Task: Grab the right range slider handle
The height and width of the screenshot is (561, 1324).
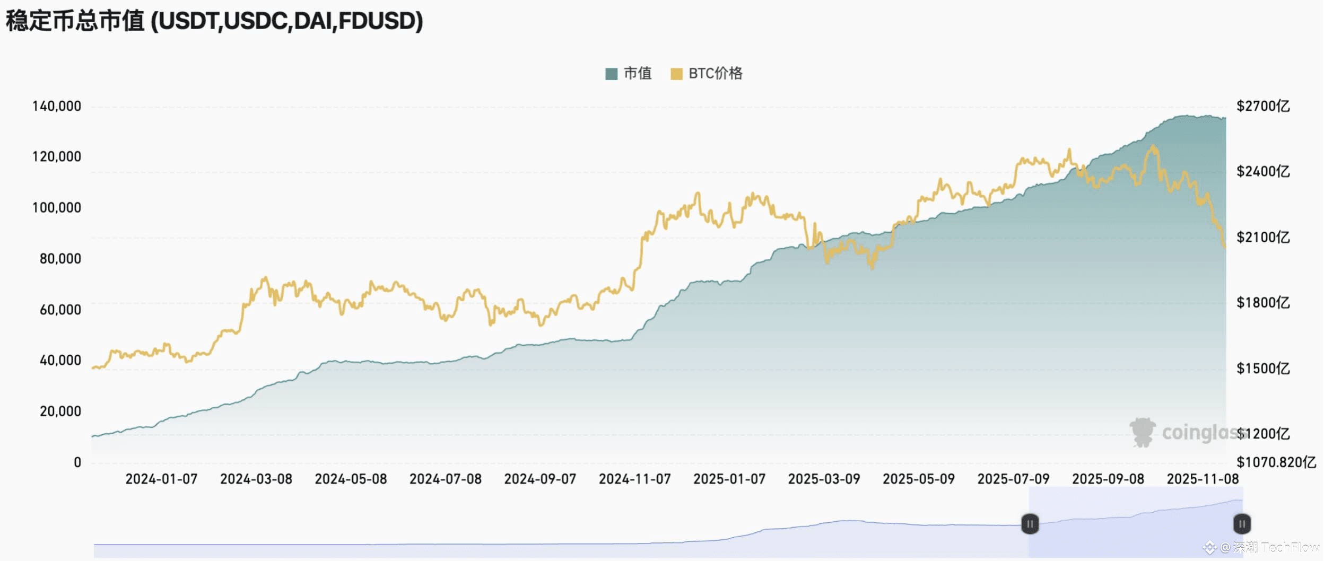Action: click(1242, 524)
